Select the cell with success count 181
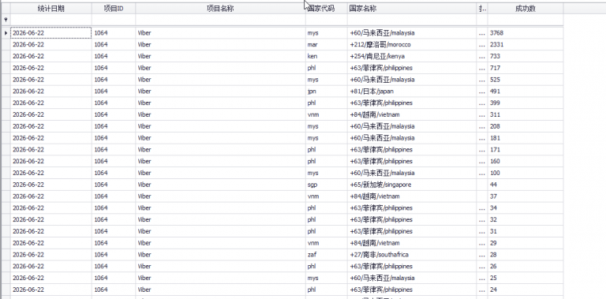606x299 pixels. click(526, 138)
